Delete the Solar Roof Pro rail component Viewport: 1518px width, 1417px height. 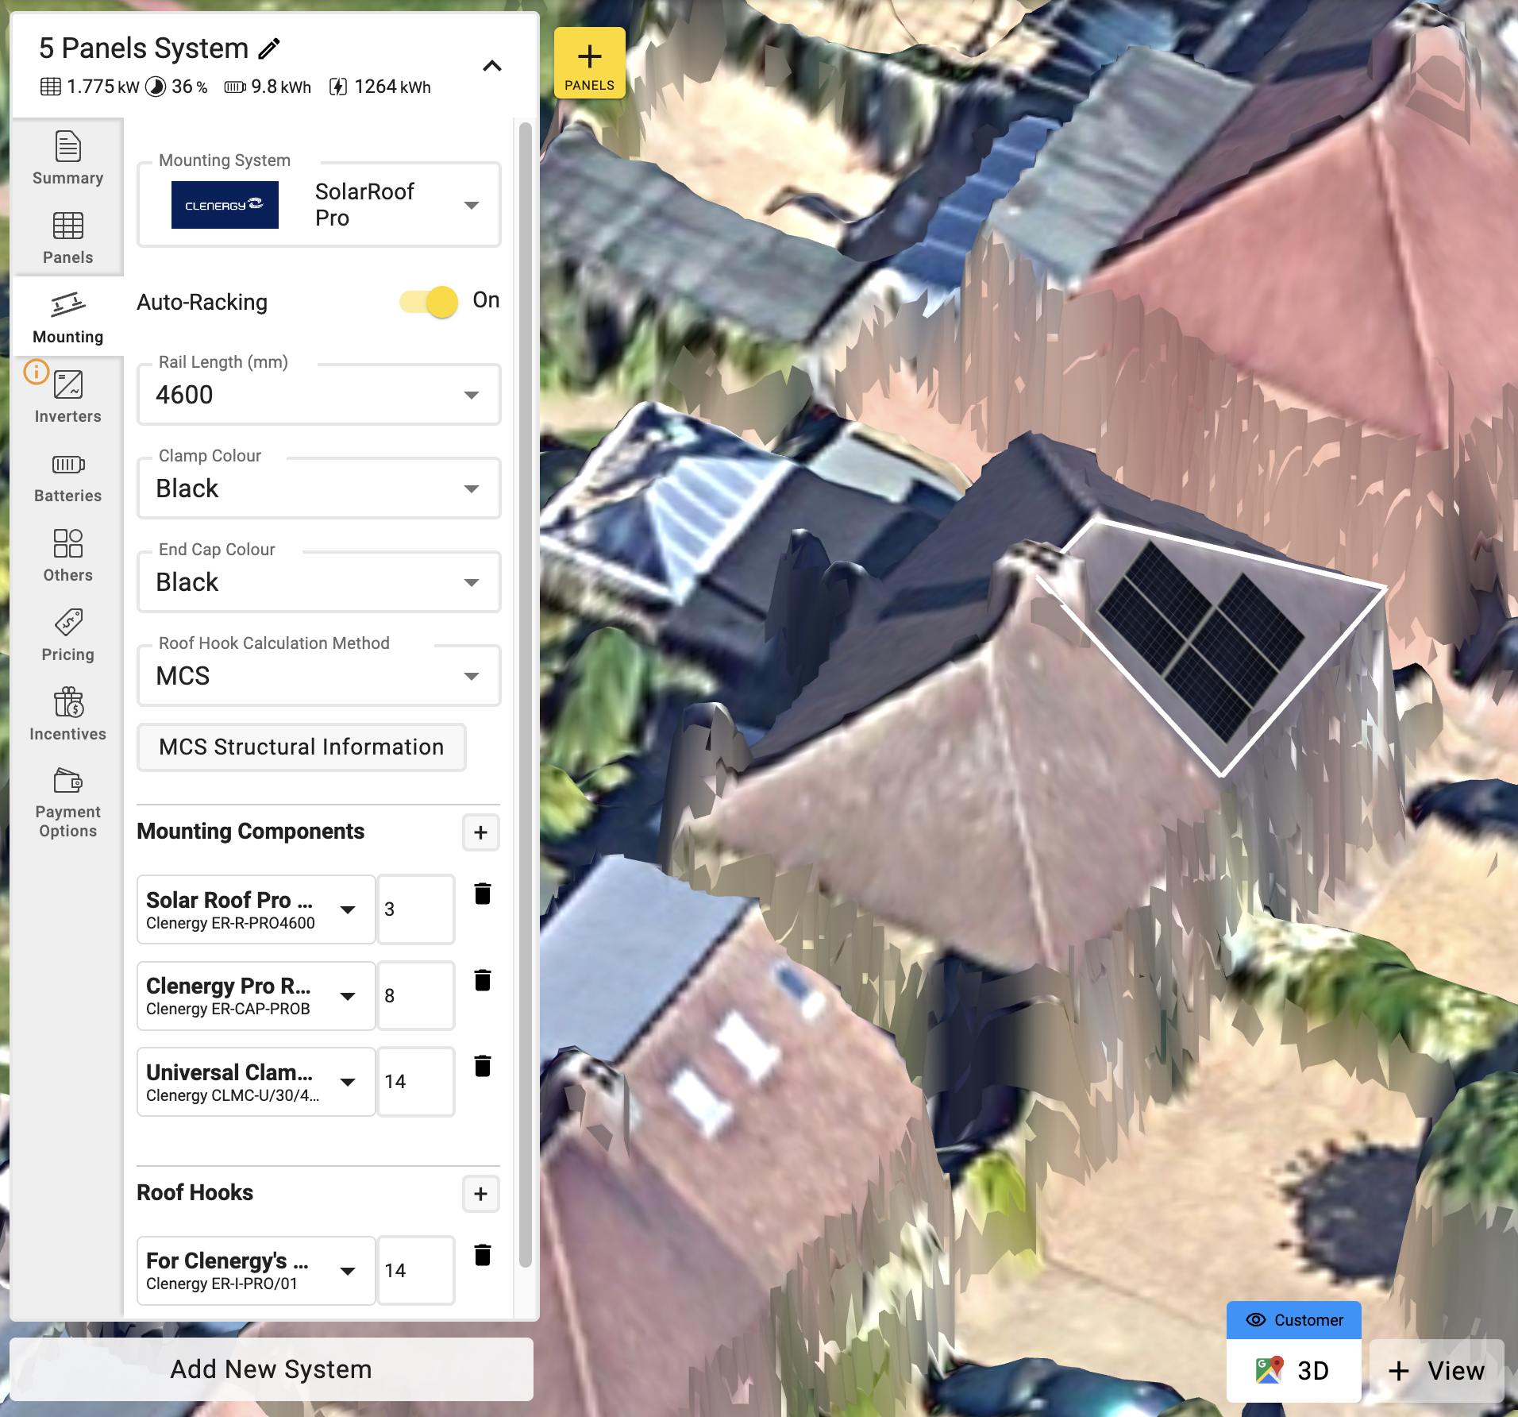(x=483, y=894)
